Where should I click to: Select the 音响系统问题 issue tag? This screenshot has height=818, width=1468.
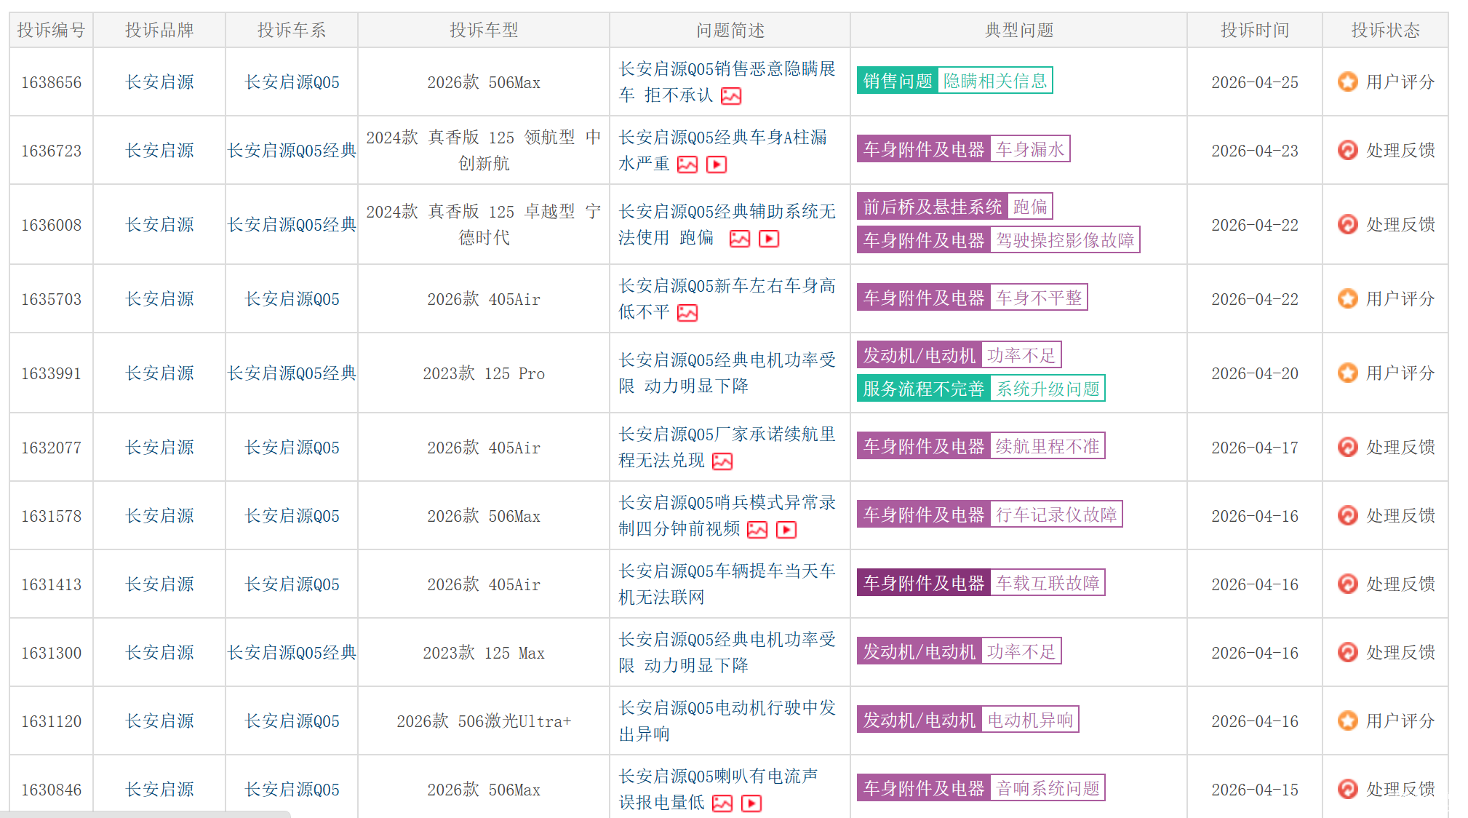pyautogui.click(x=1048, y=788)
